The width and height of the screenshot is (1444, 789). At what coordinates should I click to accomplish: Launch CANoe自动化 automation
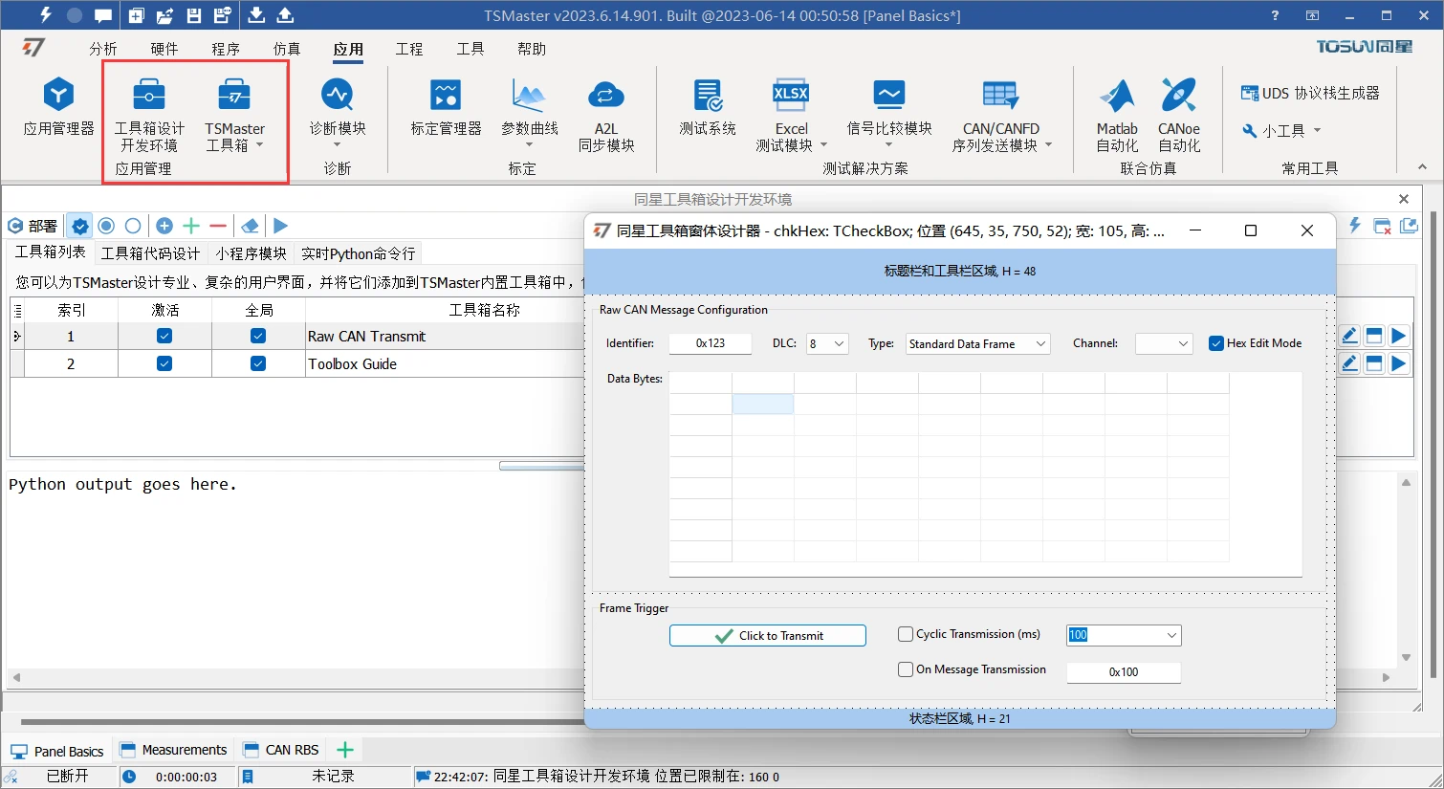[x=1179, y=115]
